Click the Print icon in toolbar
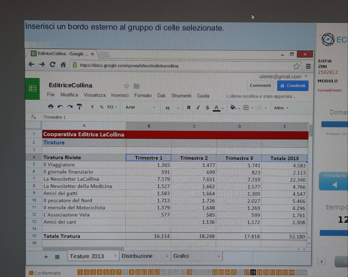Screen dimensions: 348x277 click(51, 107)
